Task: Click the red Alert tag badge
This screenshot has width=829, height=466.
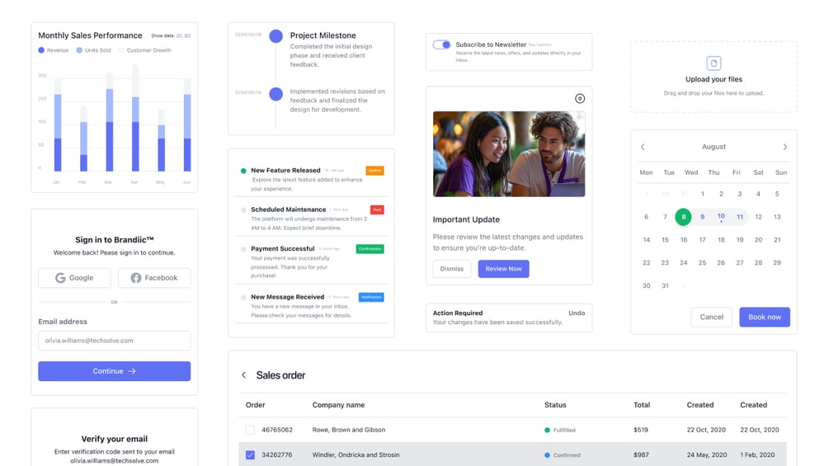Action: 377,209
